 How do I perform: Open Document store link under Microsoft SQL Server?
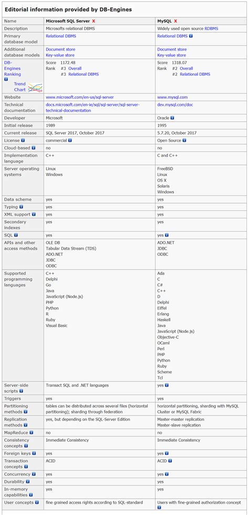60,49
